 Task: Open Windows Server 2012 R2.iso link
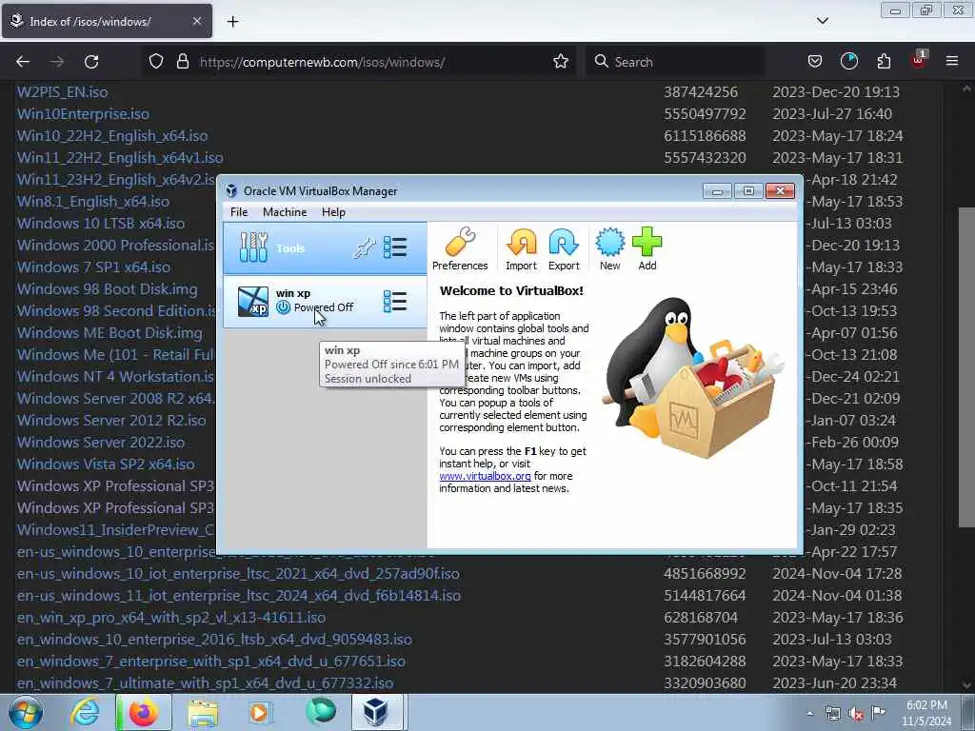(111, 420)
